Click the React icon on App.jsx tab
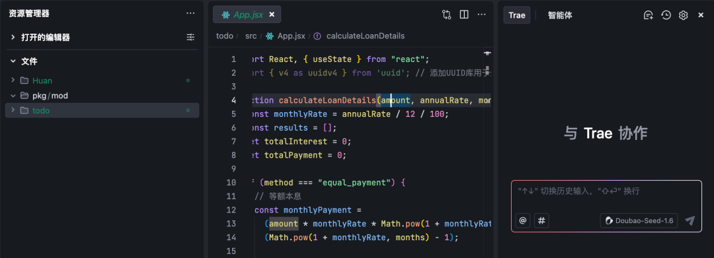Image resolution: width=714 pixels, height=258 pixels. (225, 15)
